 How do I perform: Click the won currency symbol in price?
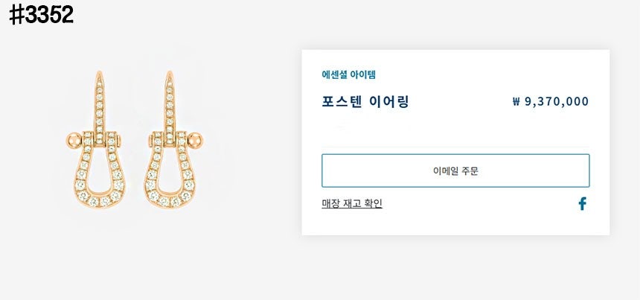coord(516,102)
